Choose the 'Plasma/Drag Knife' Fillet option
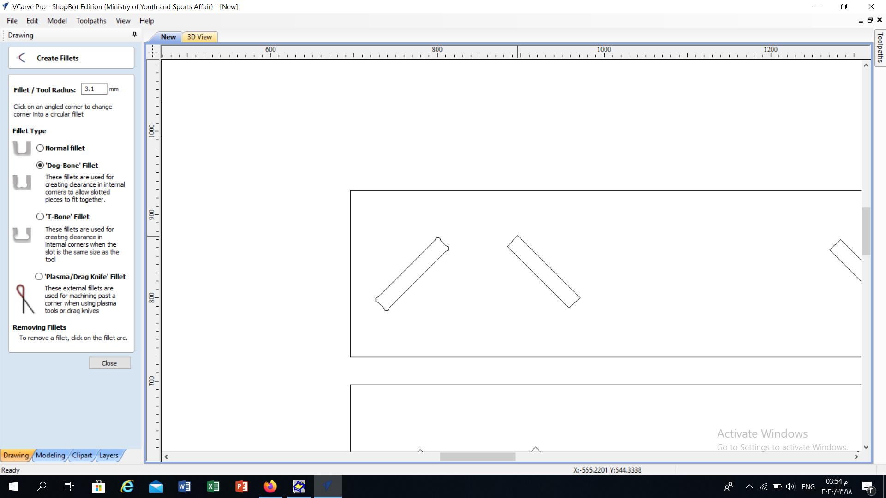Image resolution: width=886 pixels, height=498 pixels. pyautogui.click(x=39, y=277)
